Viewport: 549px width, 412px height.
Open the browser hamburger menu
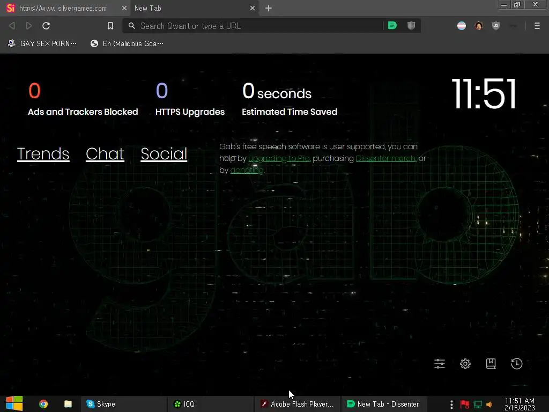(x=537, y=26)
